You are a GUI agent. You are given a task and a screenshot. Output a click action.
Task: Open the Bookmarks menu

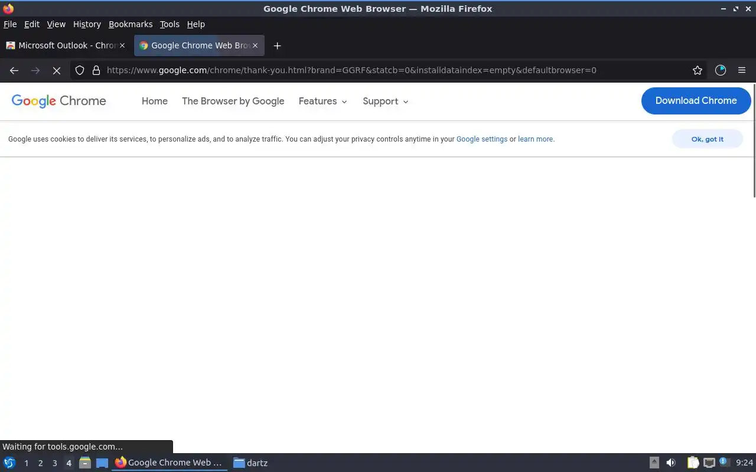click(x=131, y=24)
